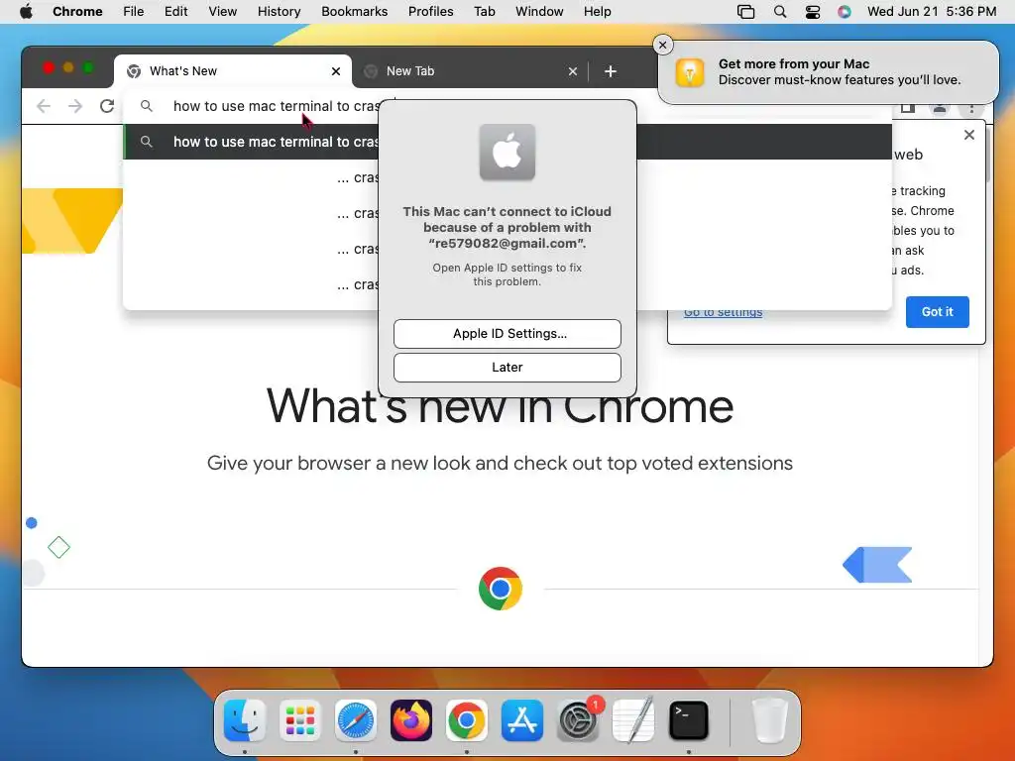Open TextEdit from the Dock
Screen dimensions: 1015x761
click(x=633, y=719)
